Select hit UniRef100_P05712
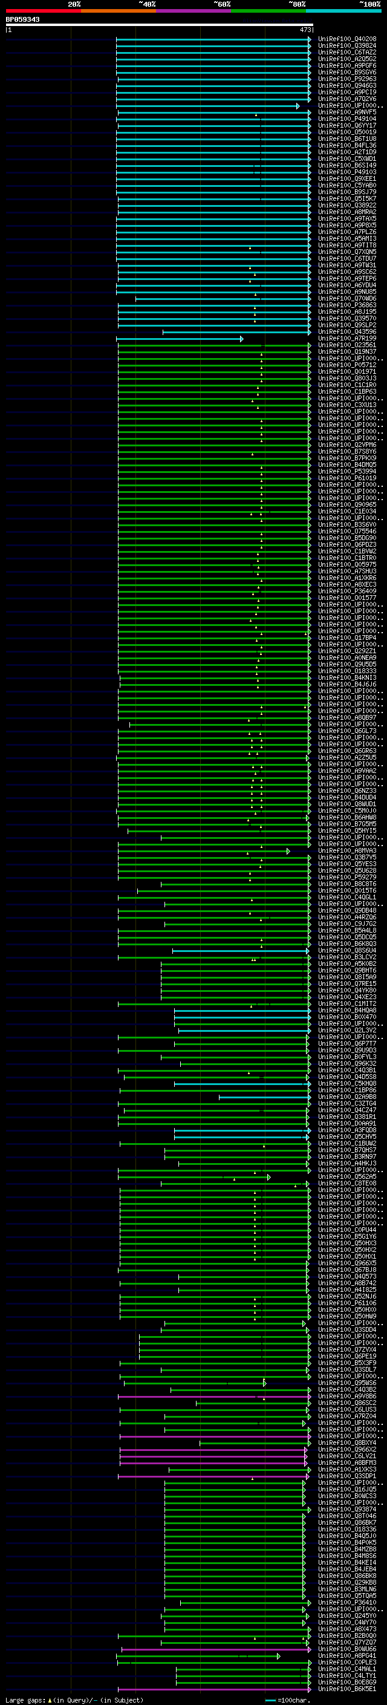The height and width of the screenshot is (1705, 387). point(347,365)
